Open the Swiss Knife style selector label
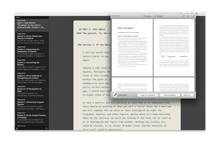This screenshot has height=148, width=220. (123, 95)
